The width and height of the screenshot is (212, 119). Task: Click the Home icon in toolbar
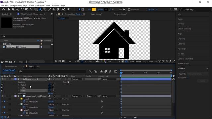(x=4, y=9)
